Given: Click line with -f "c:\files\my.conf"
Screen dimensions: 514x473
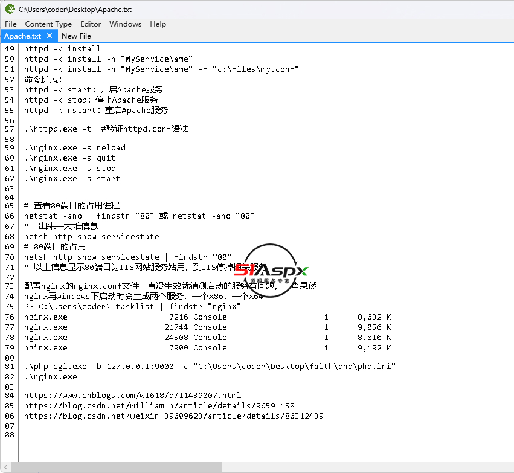Looking at the screenshot, I should point(161,69).
